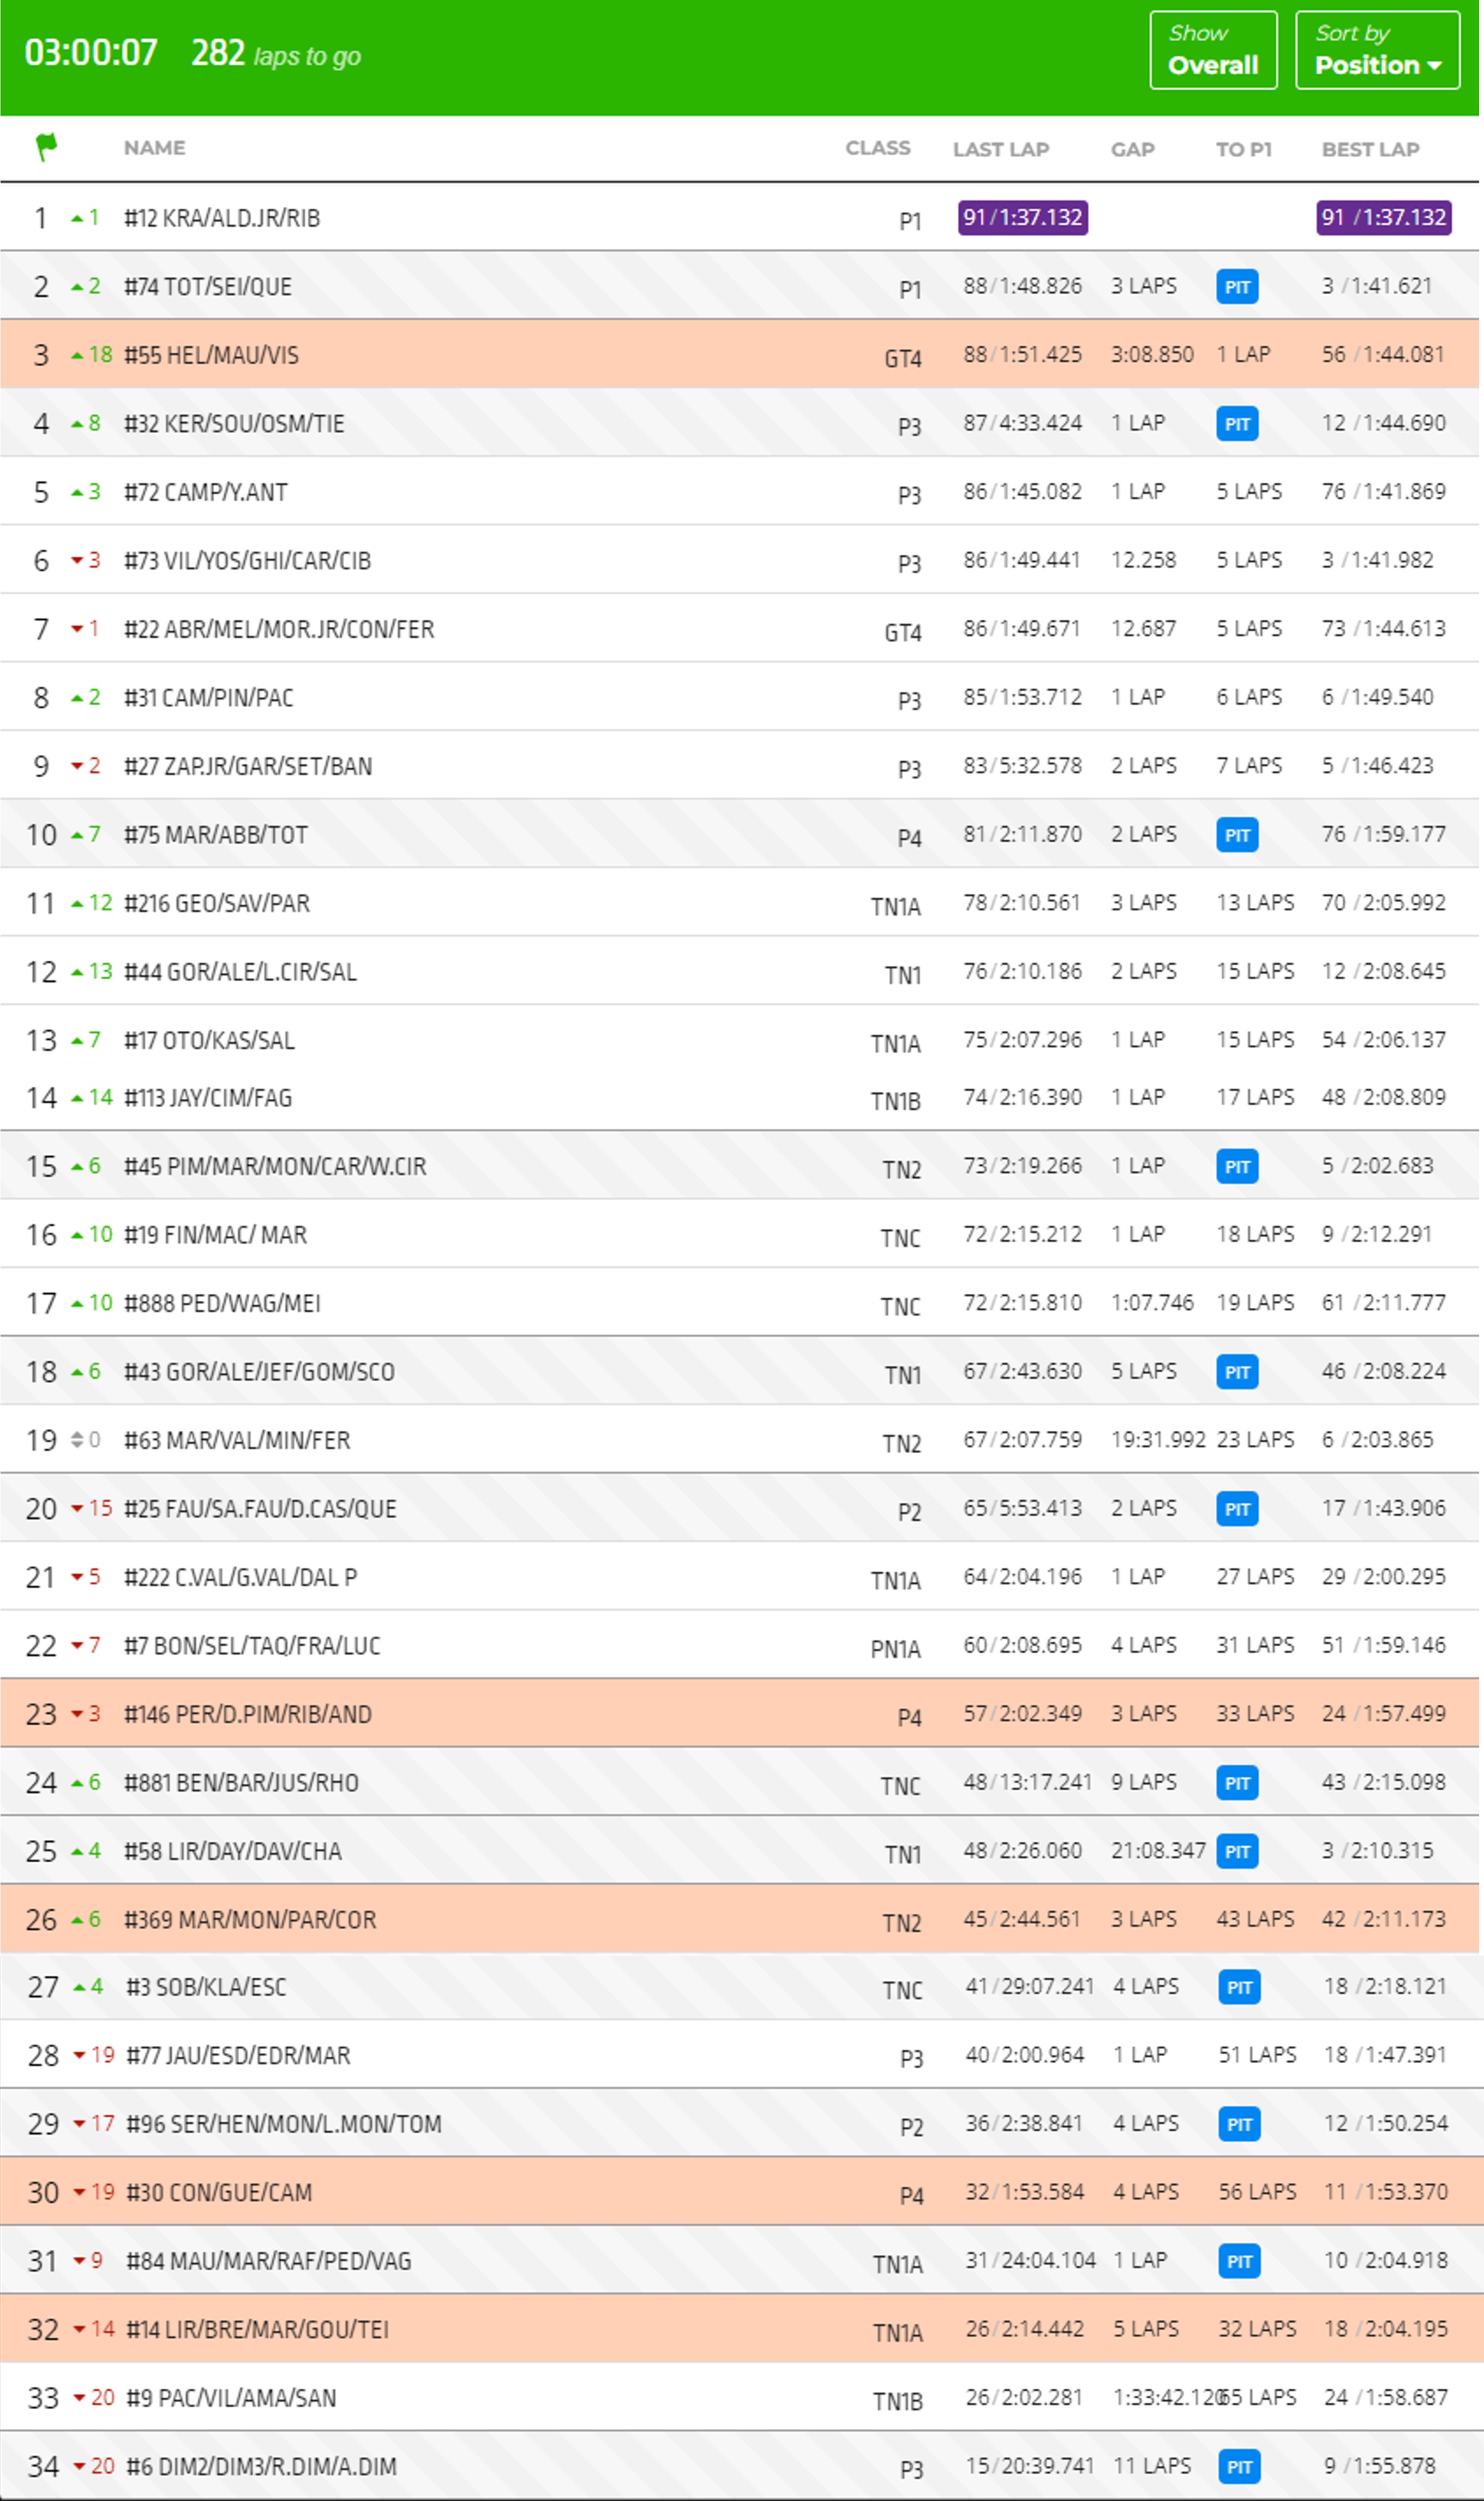Click PIT badge for #6 DIM2/DIM3/R.DIM/A.DIM
The image size is (1484, 2501).
1239,2467
